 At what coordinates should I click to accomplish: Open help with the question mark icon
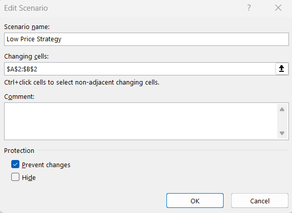(x=249, y=8)
